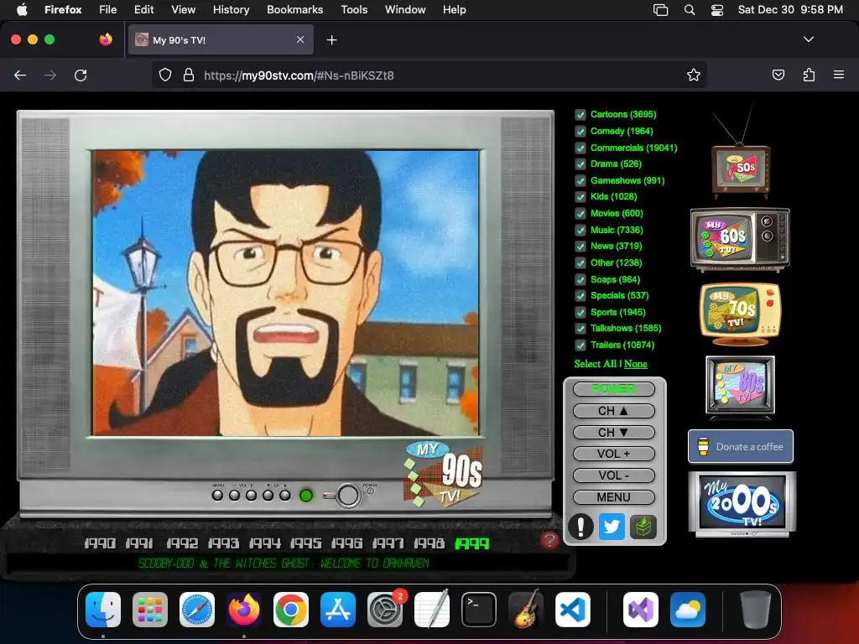Image resolution: width=859 pixels, height=644 pixels.
Task: Open the View menu
Action: [x=183, y=10]
